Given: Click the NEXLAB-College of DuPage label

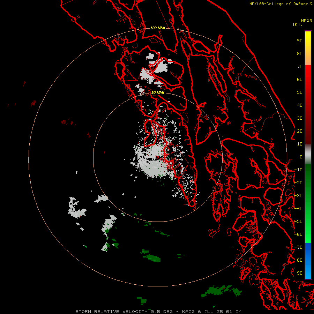Looking at the screenshot, I should 278,4.
